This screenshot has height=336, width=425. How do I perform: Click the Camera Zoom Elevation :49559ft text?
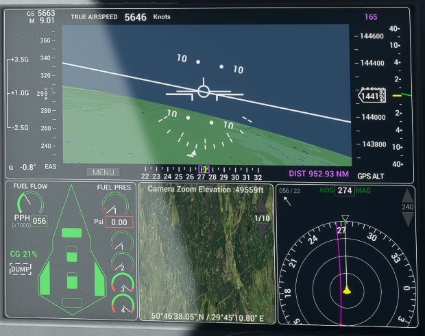click(x=206, y=190)
